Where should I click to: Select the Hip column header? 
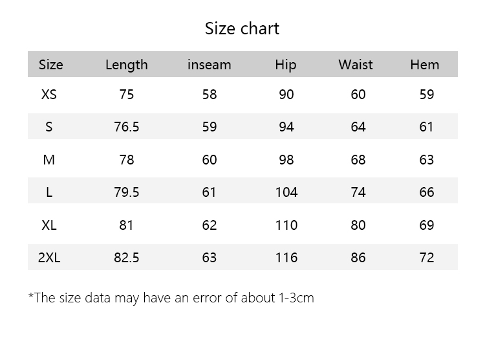[x=286, y=65]
